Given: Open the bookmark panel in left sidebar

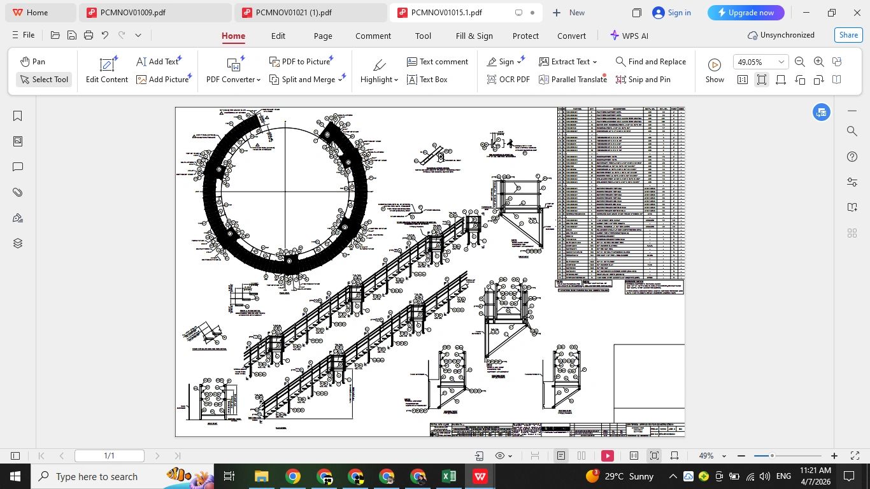Looking at the screenshot, I should click(18, 116).
